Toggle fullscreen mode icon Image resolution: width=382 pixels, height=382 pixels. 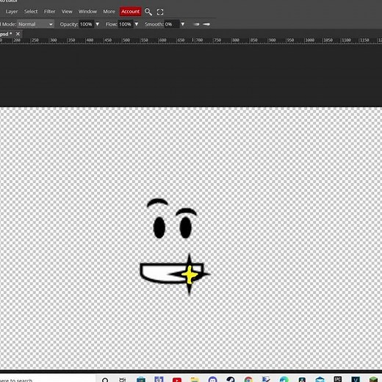coord(160,12)
